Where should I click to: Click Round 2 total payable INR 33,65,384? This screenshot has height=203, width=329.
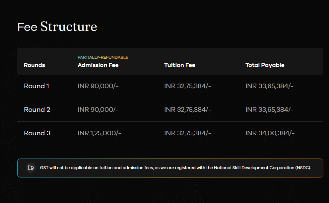click(269, 110)
